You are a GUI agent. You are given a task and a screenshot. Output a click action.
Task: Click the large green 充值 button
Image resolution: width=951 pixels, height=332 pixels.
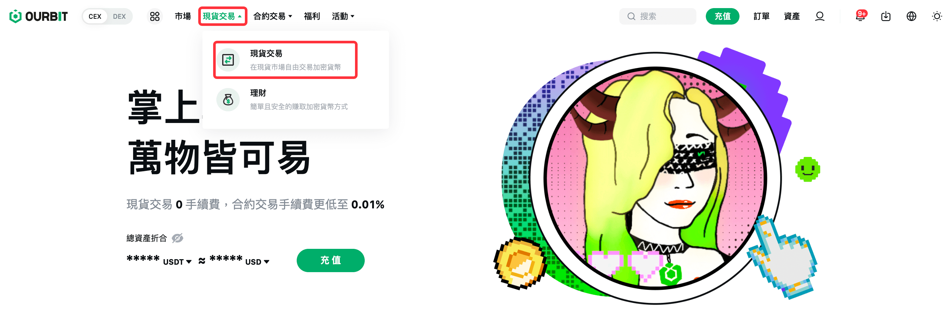330,260
